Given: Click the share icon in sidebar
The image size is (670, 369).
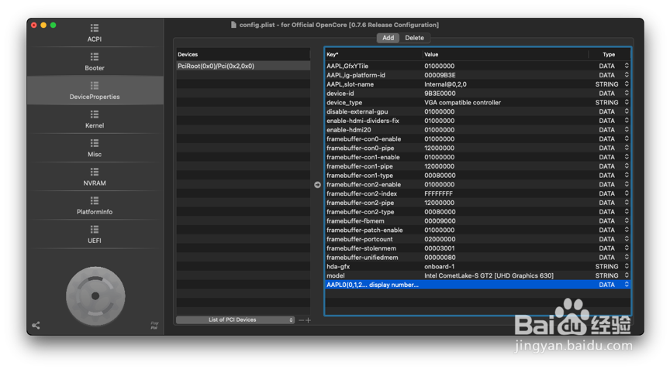Looking at the screenshot, I should 36,326.
